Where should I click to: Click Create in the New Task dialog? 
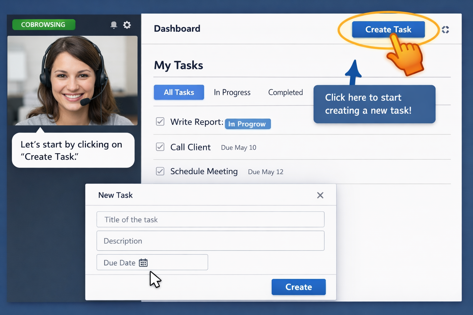298,287
